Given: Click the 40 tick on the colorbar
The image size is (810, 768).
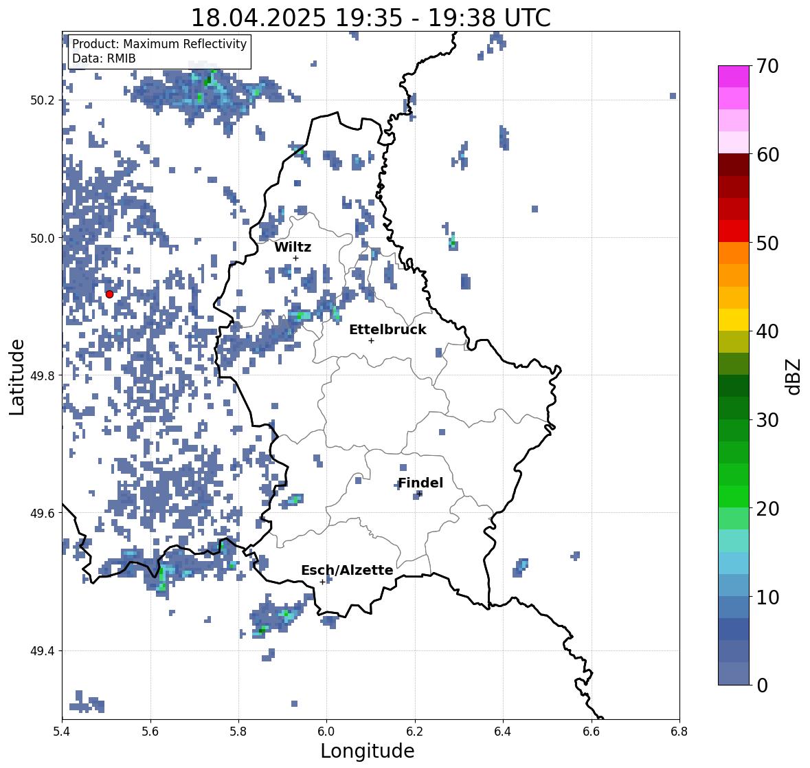Looking at the screenshot, I should 767,331.
